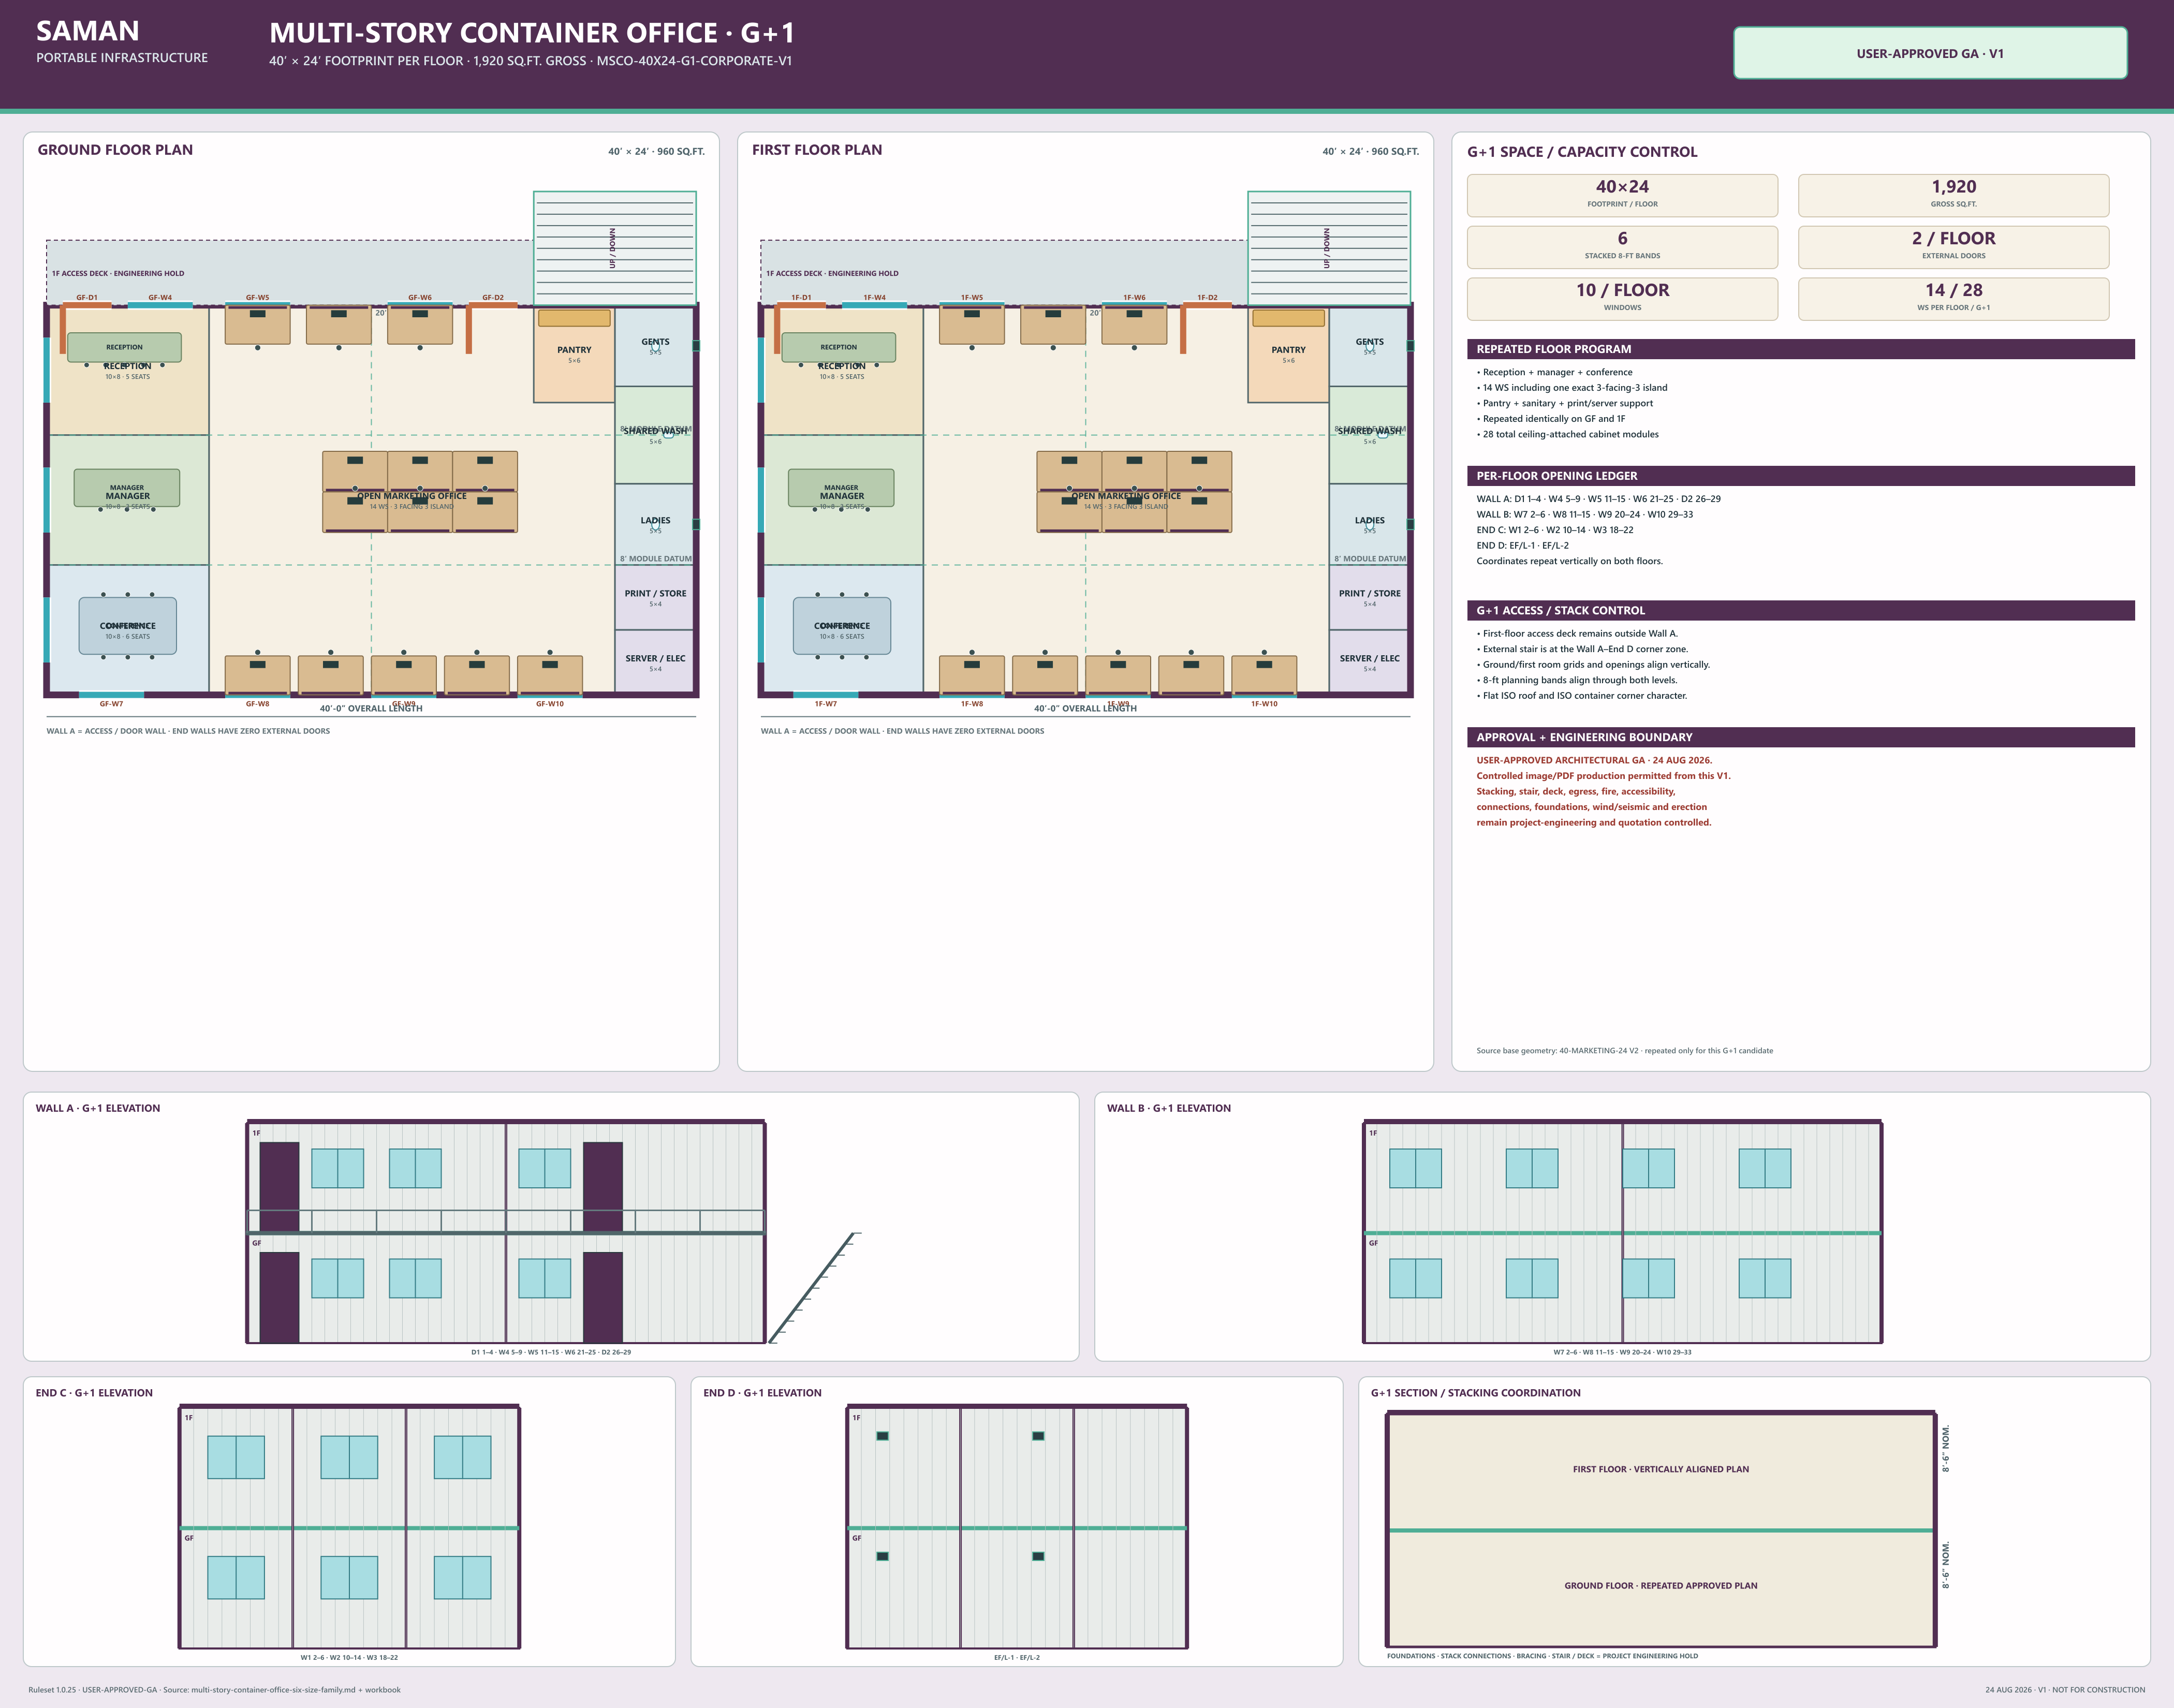The width and height of the screenshot is (2174, 1708).
Task: Select the 6 STACKED 8-FT BANDS card
Action: pos(1622,247)
